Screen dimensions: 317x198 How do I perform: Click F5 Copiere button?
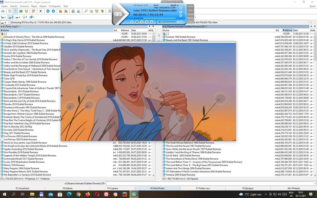(113, 188)
